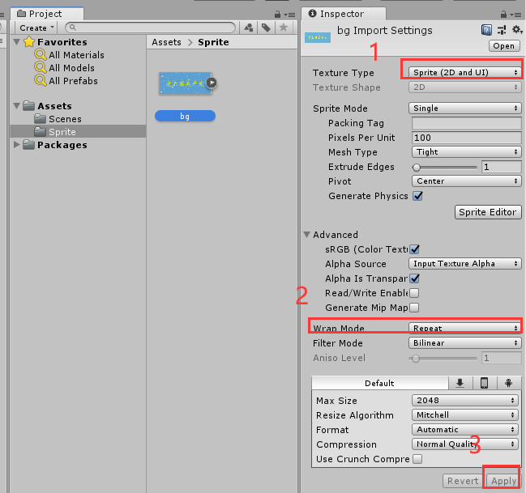526x493 pixels.
Task: Click the Scenes folder icon
Action: click(40, 119)
